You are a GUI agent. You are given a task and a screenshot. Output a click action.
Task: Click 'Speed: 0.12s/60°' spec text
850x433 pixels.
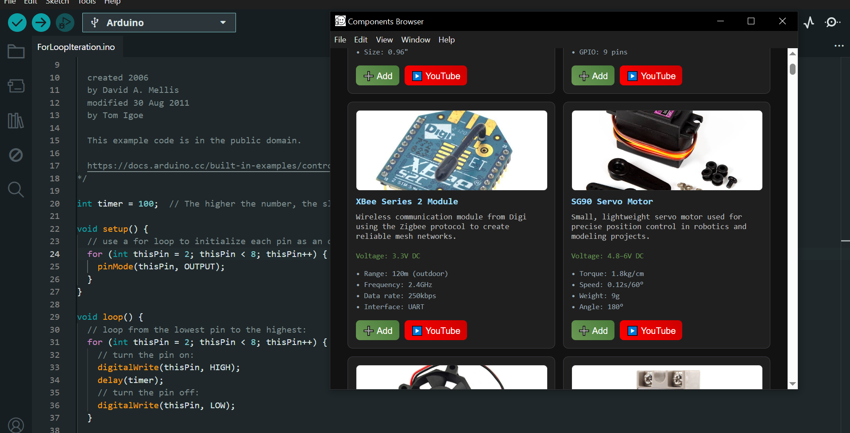click(611, 285)
